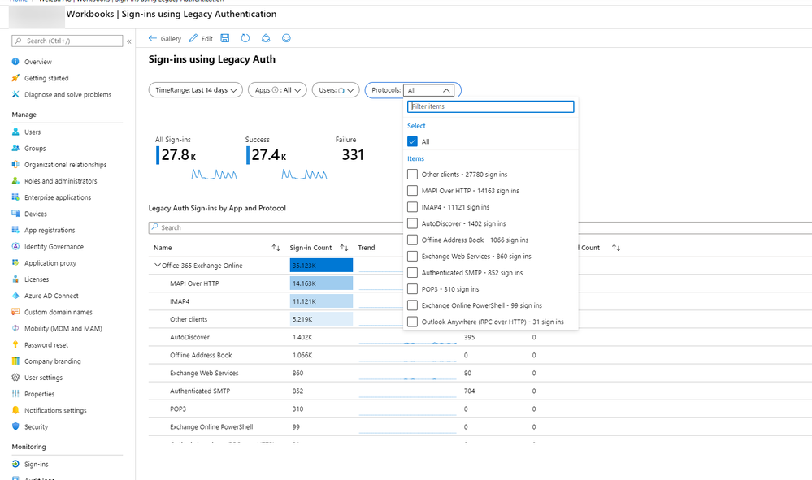Click the Getting started rocket icon
The width and height of the screenshot is (812, 480).
(x=15, y=78)
